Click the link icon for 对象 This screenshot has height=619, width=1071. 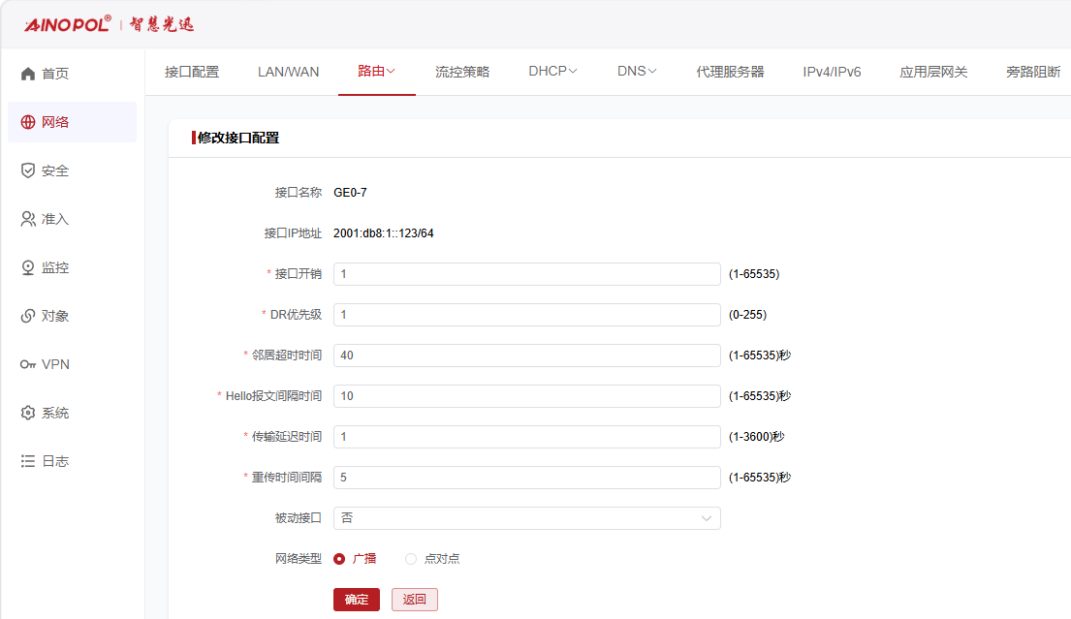pyautogui.click(x=28, y=316)
